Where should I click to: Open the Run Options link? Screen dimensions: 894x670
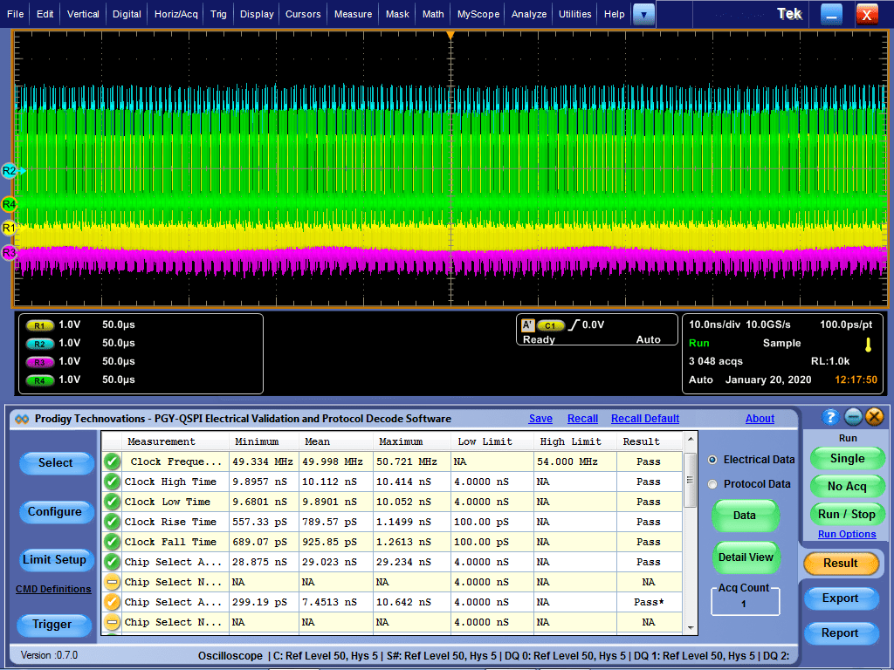click(x=846, y=534)
